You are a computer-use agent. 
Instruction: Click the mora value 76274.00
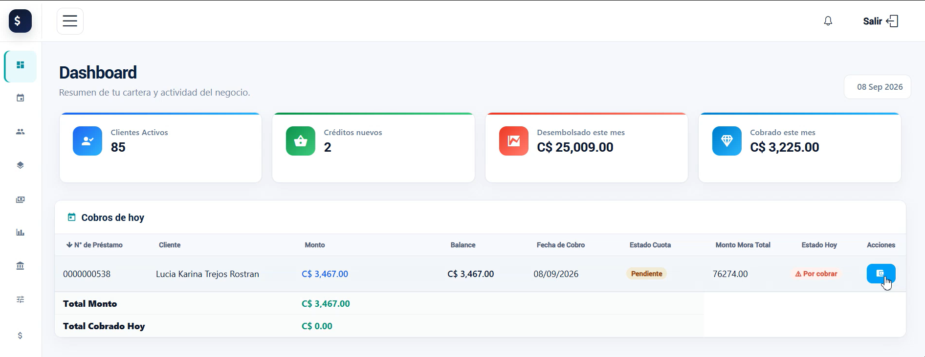pos(730,274)
